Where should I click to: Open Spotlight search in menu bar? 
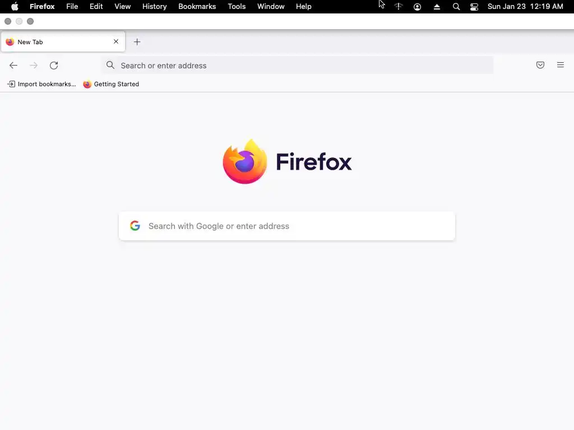[x=456, y=7]
